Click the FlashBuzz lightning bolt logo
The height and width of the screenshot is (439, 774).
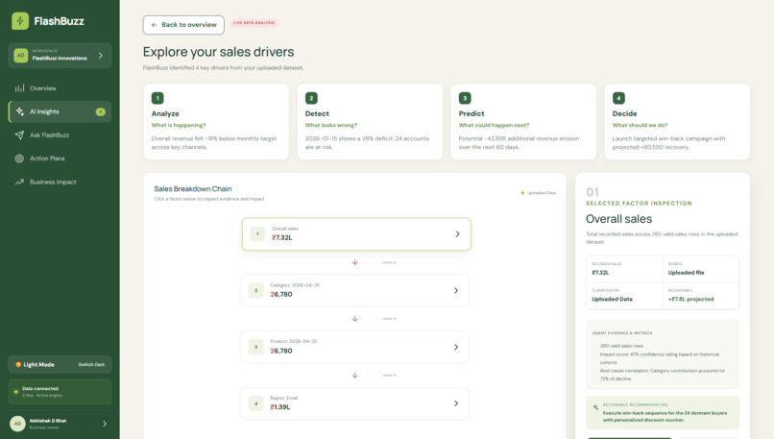click(x=20, y=21)
